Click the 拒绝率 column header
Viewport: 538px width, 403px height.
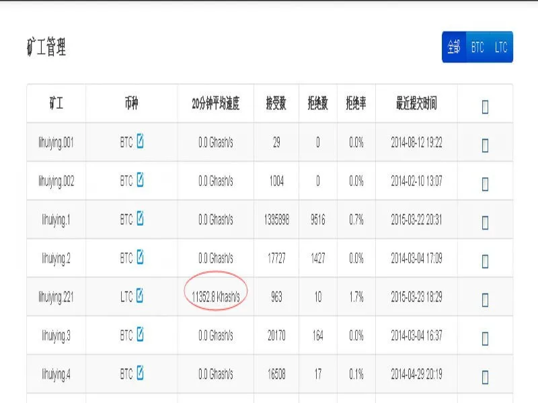coord(356,103)
